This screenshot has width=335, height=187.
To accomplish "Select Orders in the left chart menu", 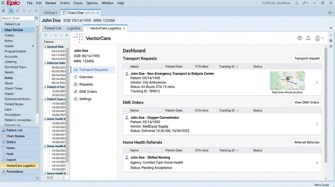I will (x=9, y=35).
